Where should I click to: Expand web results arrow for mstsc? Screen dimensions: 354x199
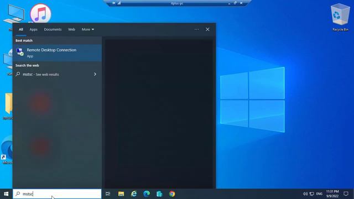point(95,74)
